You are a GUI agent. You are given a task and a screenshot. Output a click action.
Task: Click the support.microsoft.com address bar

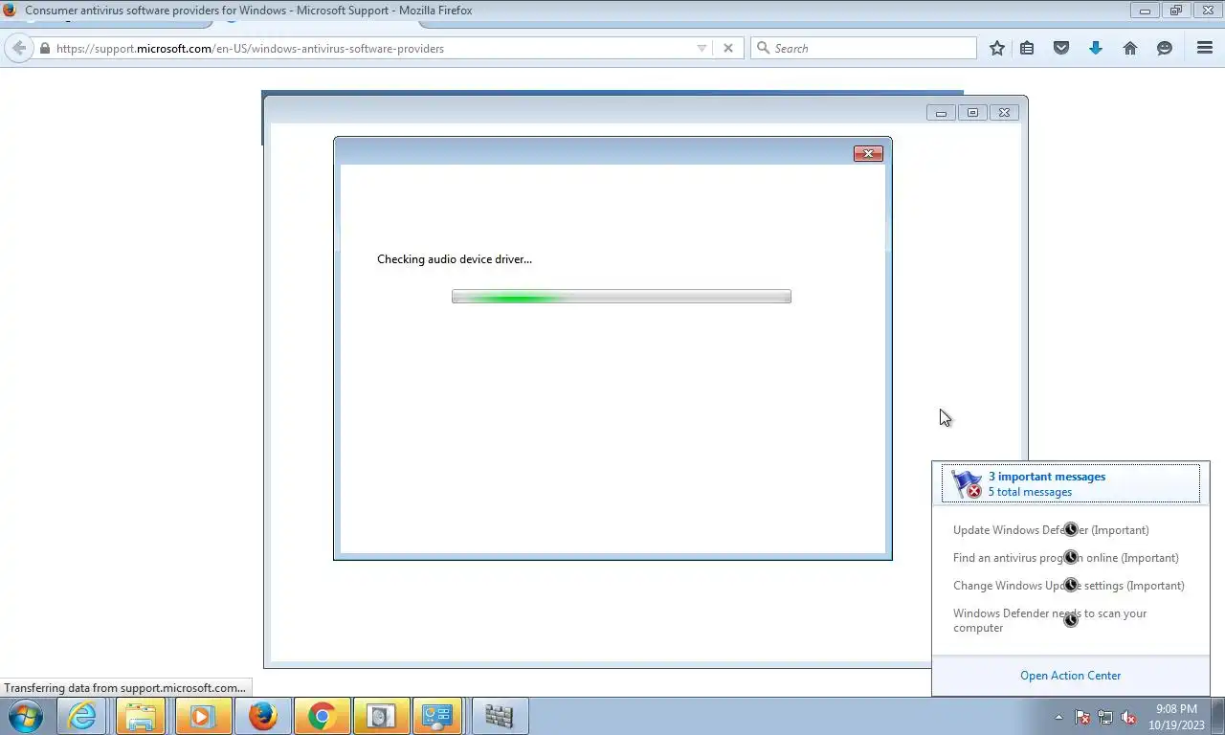(373, 48)
